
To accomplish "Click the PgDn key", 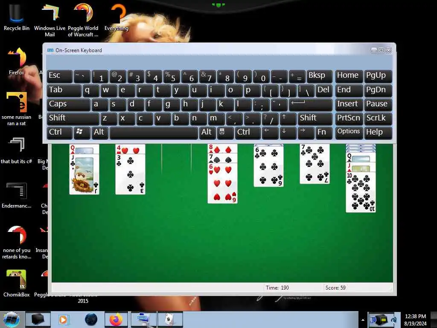I will (x=378, y=91).
